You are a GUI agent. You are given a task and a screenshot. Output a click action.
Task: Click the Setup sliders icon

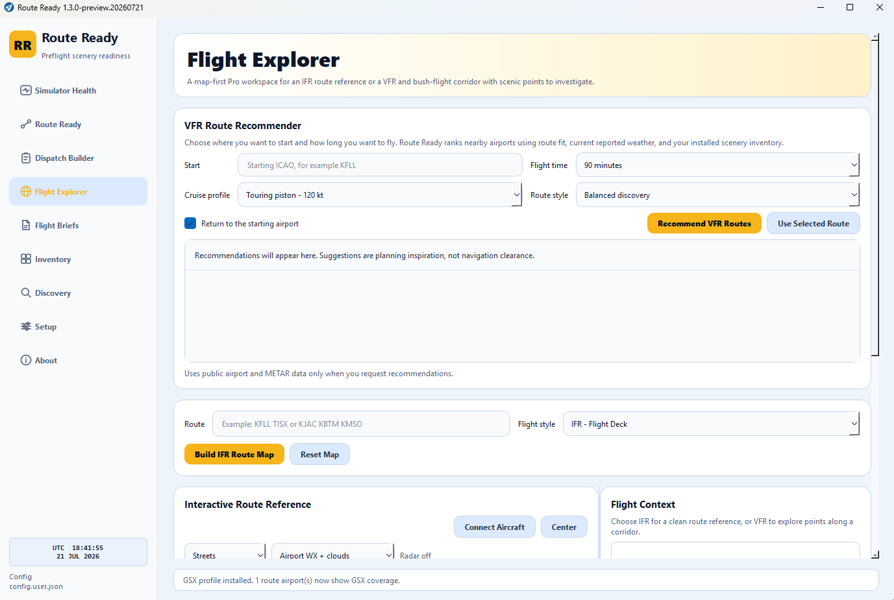tap(26, 326)
